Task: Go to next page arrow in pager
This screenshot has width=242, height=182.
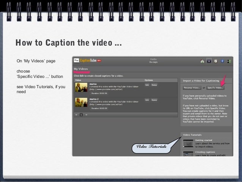Action: [86, 115]
